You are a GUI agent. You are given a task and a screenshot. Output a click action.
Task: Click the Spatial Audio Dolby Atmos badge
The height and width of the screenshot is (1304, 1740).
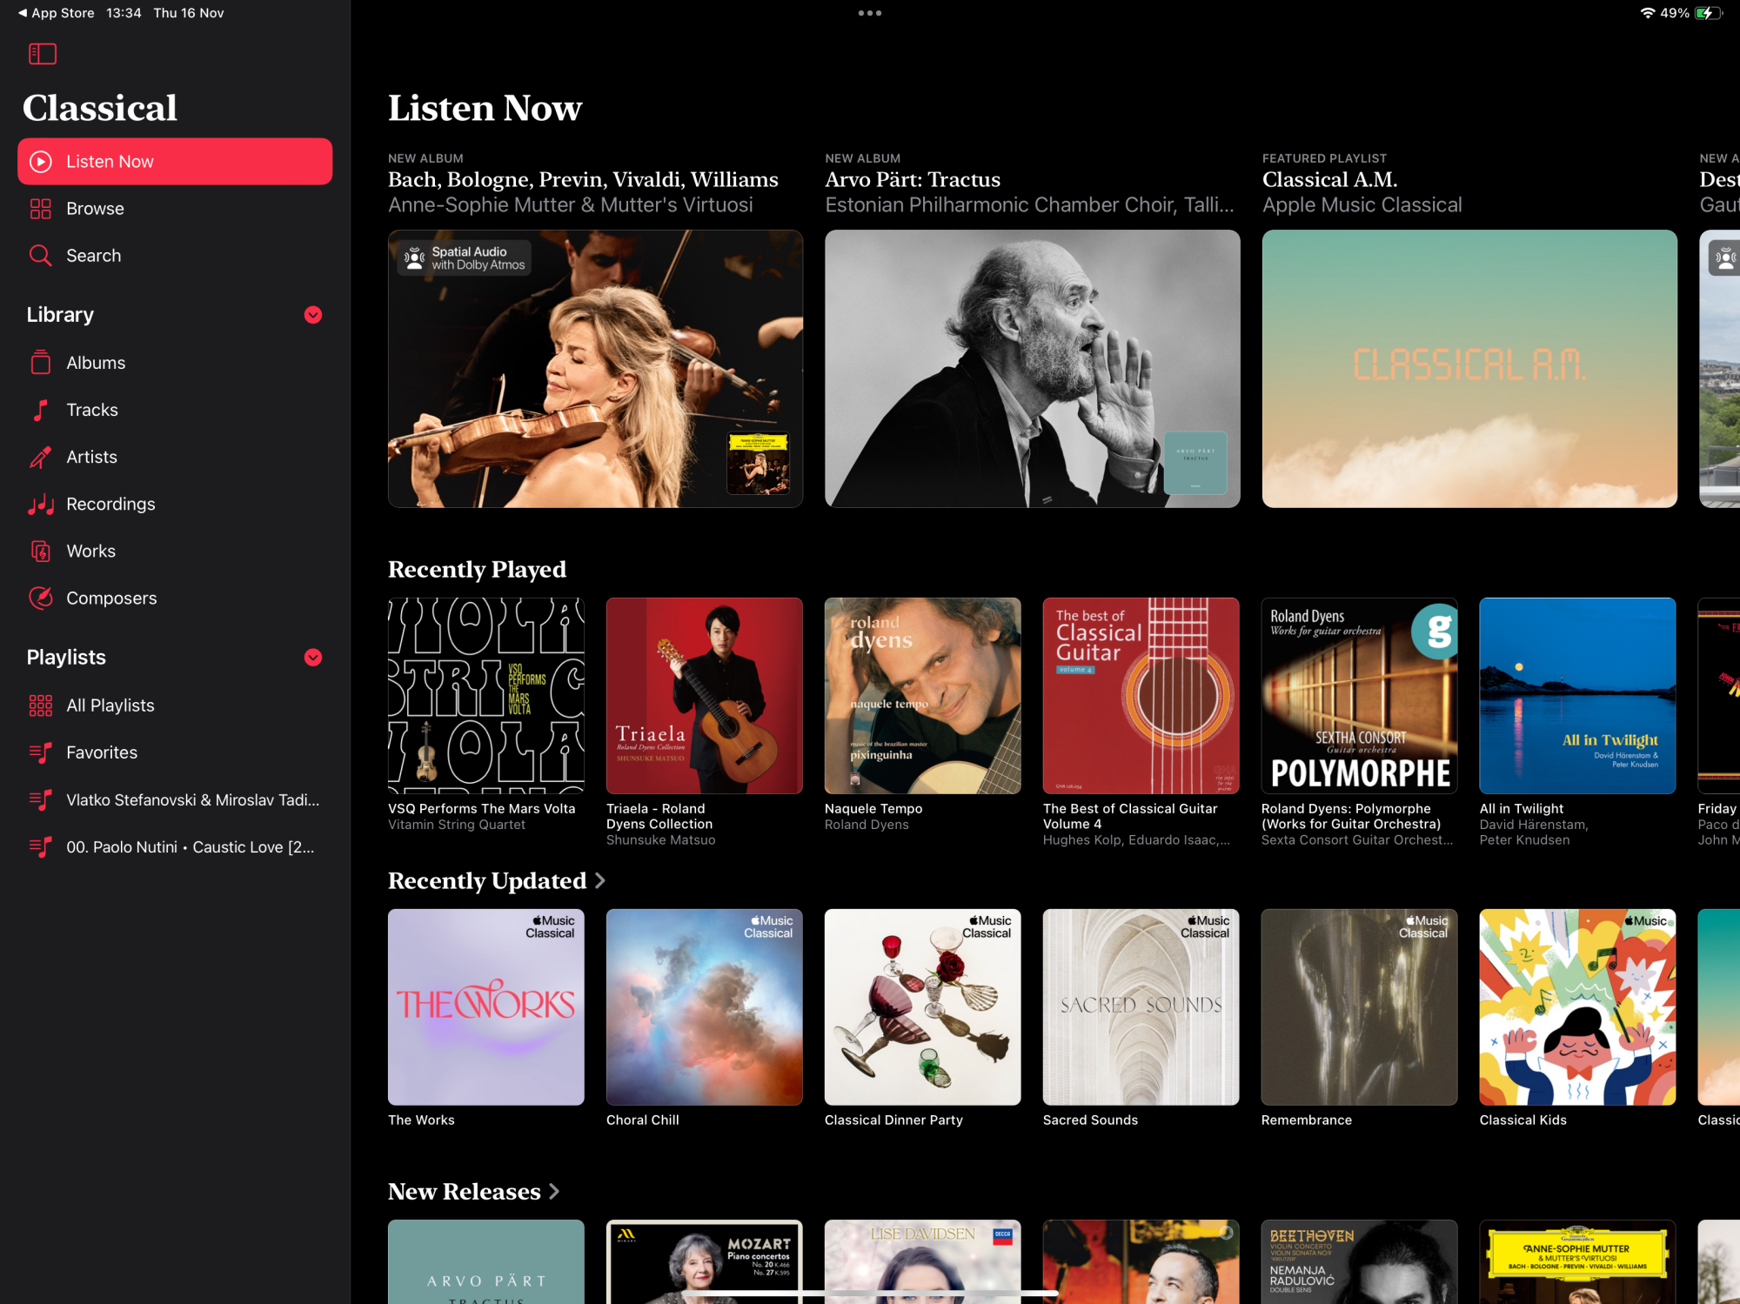point(465,258)
